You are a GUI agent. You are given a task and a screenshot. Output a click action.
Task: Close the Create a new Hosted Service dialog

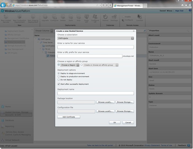(x=134, y=31)
